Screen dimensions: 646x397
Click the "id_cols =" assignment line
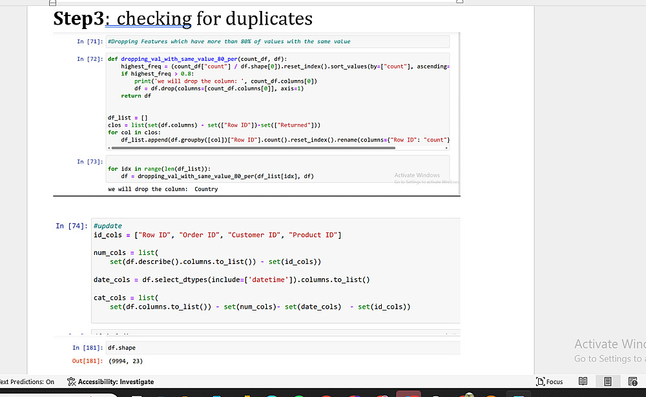tap(217, 235)
